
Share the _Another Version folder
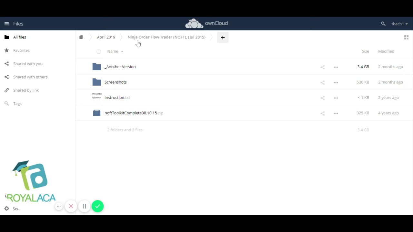coord(322,67)
